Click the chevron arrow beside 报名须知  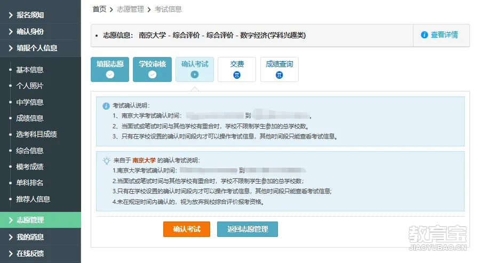(x=11, y=15)
